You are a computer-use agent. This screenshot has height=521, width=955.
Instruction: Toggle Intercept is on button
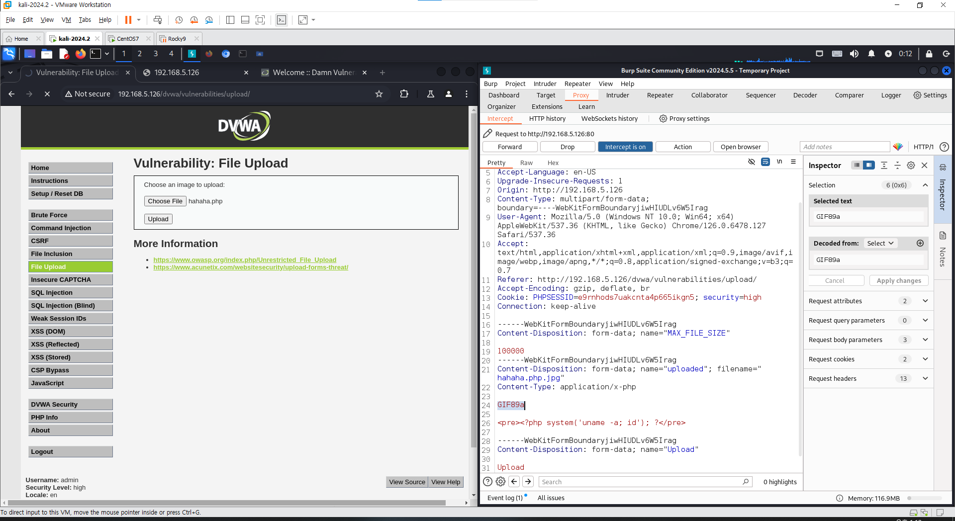click(625, 147)
